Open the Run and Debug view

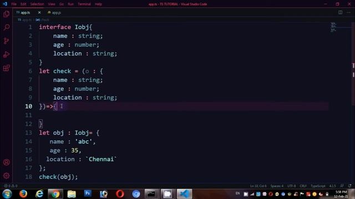tap(6, 54)
